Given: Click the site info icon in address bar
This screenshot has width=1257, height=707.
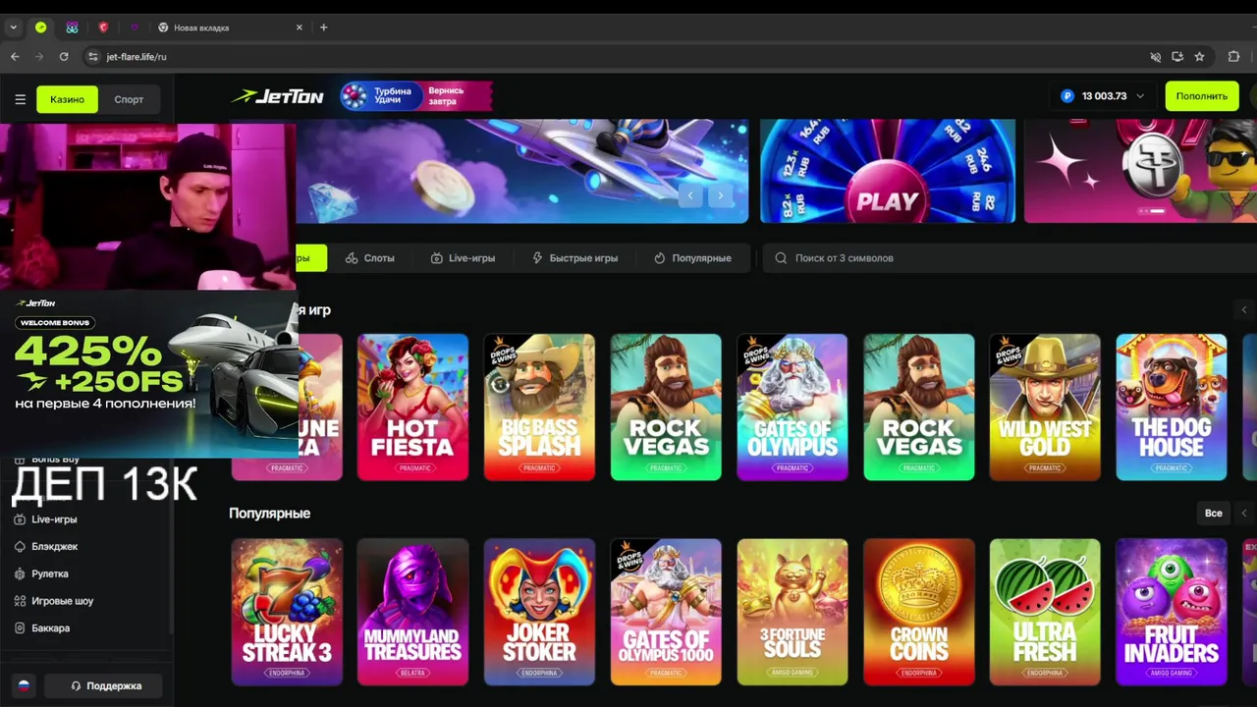Looking at the screenshot, I should tap(93, 57).
